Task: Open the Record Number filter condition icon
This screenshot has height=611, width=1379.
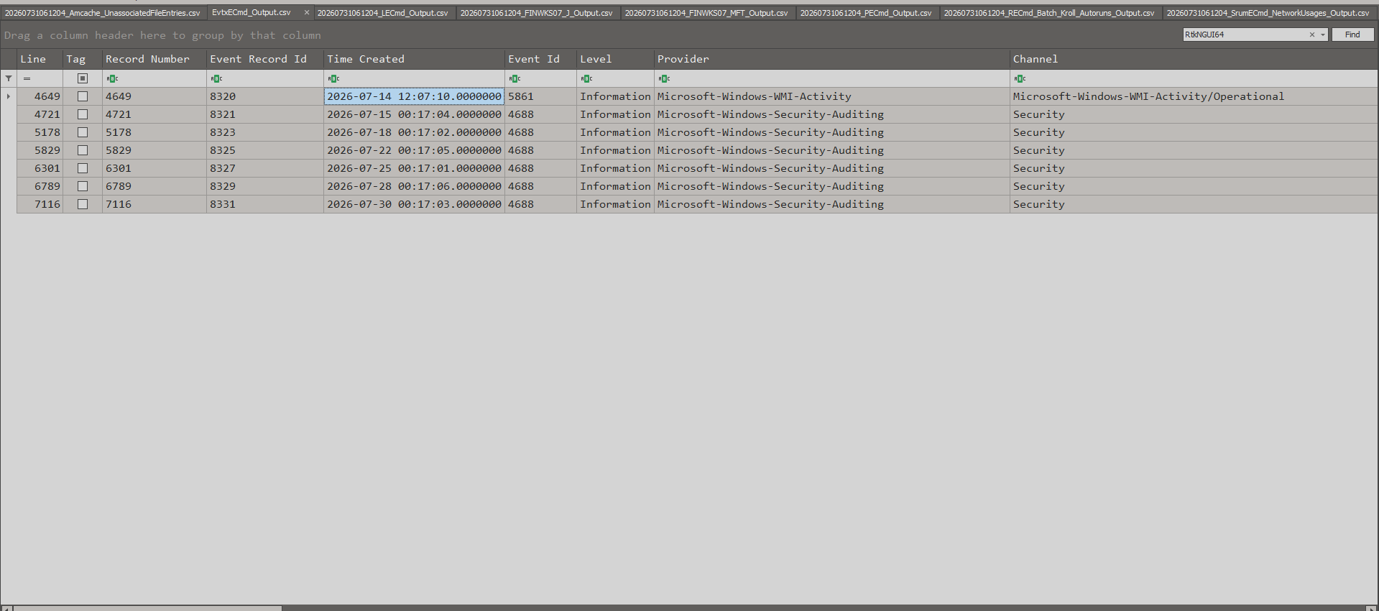Action: pos(112,78)
